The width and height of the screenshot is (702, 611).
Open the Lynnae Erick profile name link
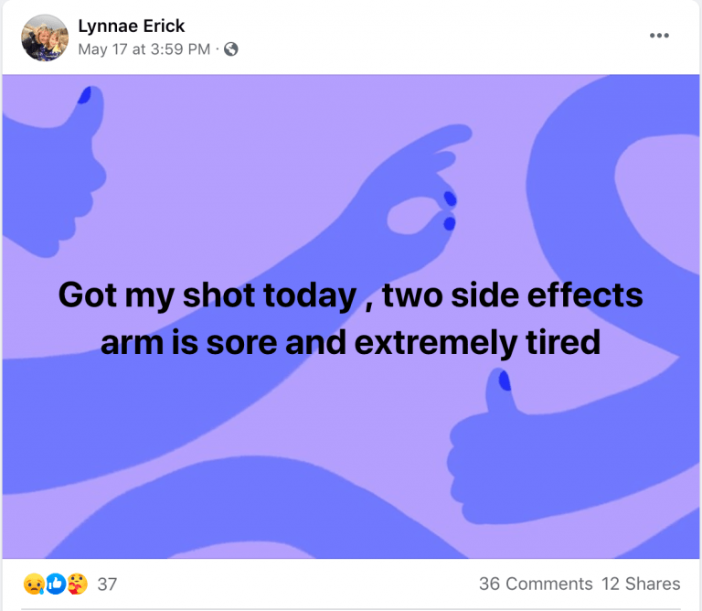132,26
